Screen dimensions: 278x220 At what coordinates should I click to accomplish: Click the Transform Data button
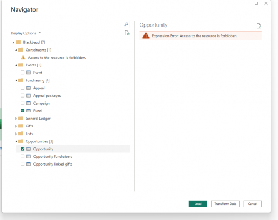tap(225, 204)
